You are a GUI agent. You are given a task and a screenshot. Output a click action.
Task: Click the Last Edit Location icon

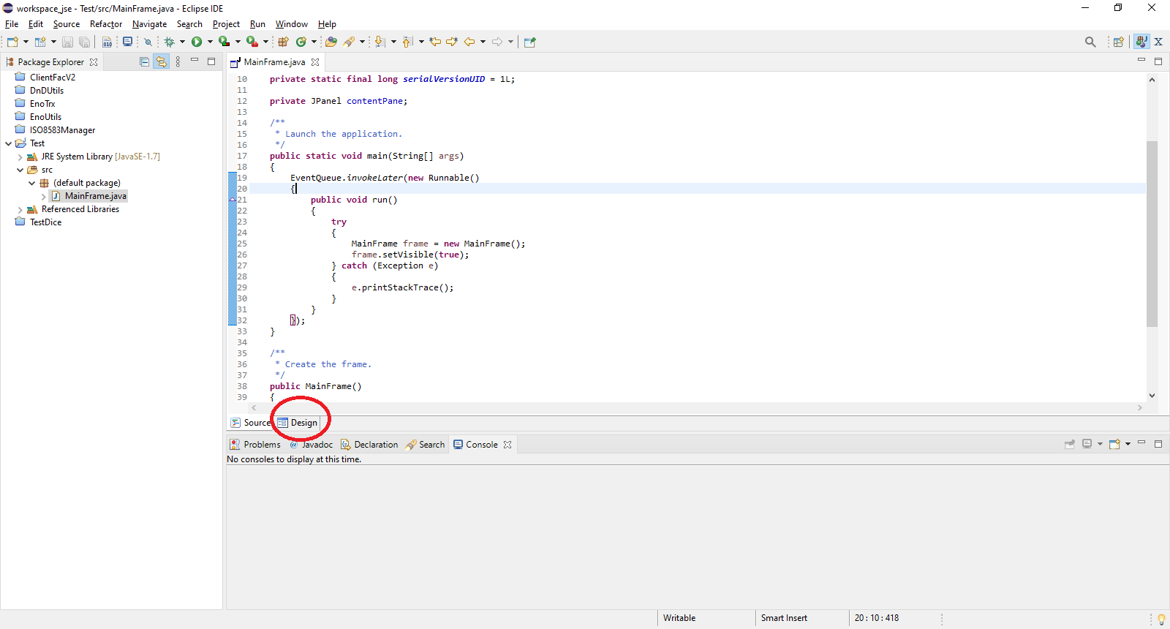(435, 42)
